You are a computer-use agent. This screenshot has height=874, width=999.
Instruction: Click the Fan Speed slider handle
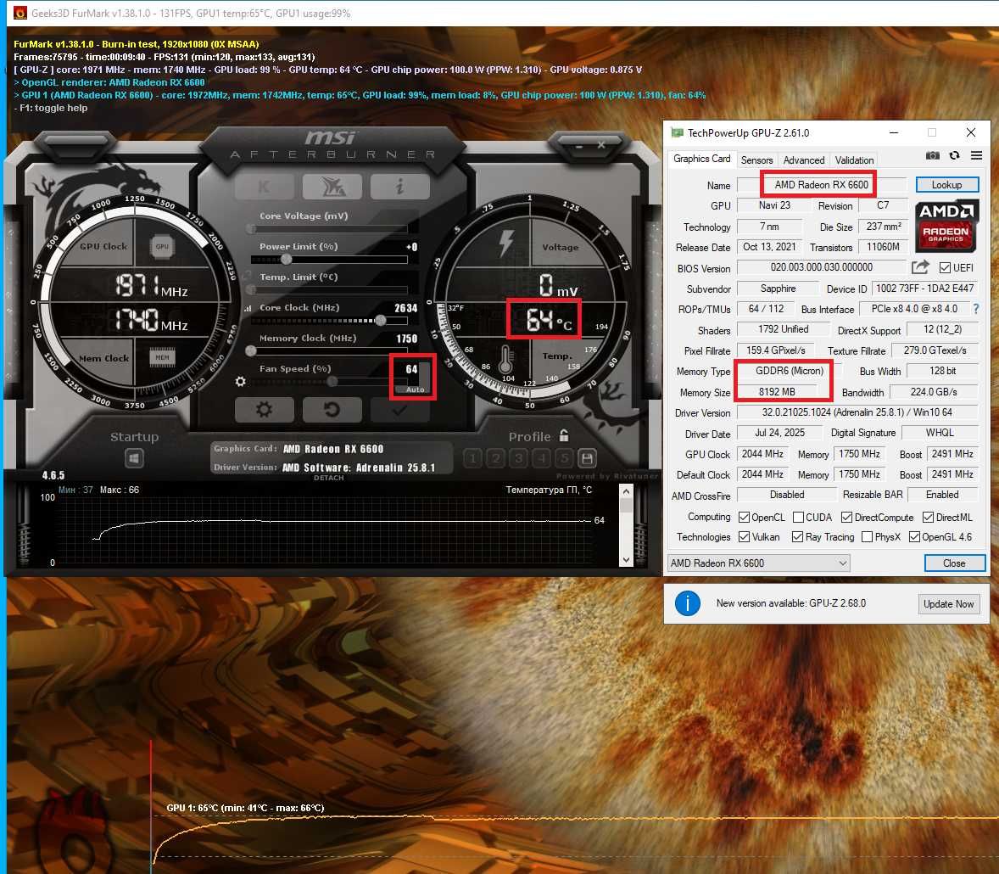(332, 381)
